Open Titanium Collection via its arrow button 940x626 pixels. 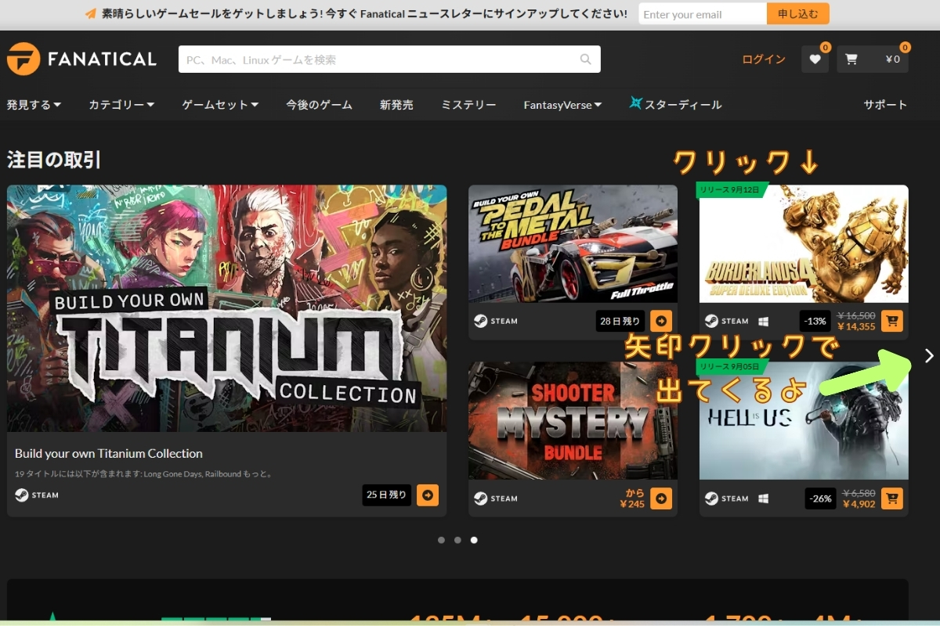428,495
